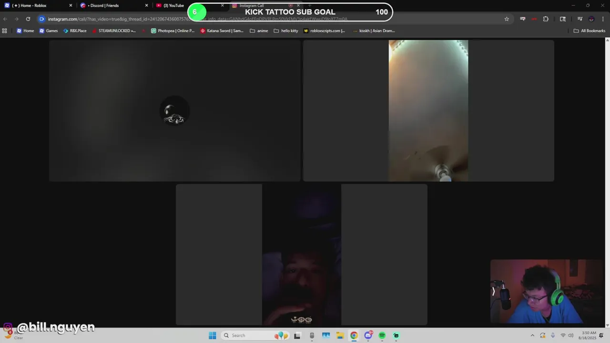The width and height of the screenshot is (610, 343).
Task: Click the taskbar Search box
Action: [256, 335]
